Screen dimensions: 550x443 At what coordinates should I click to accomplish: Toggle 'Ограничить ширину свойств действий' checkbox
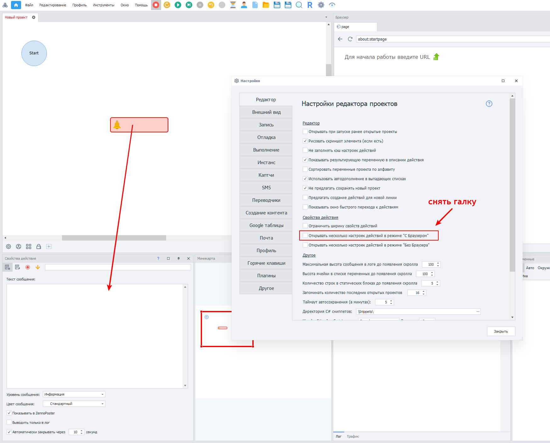305,226
